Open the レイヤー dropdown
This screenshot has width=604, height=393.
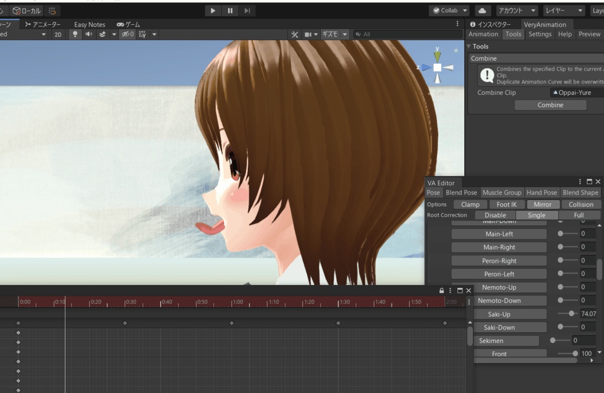[563, 10]
